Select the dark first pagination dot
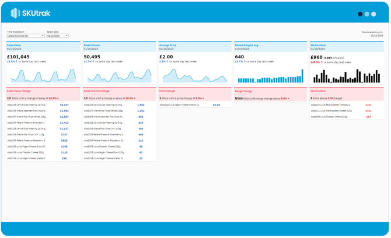The width and height of the screenshot is (391, 238). (360, 14)
